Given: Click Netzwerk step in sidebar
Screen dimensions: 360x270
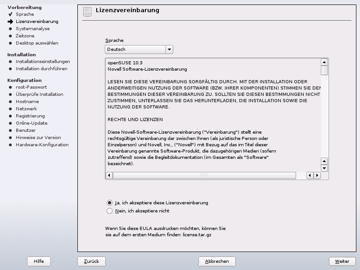Looking at the screenshot, I should tap(26, 109).
